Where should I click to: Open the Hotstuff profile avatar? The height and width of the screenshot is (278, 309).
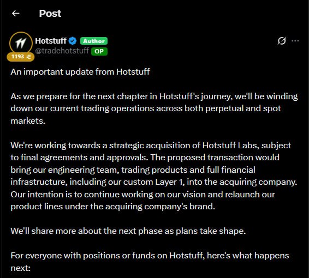pyautogui.click(x=21, y=43)
